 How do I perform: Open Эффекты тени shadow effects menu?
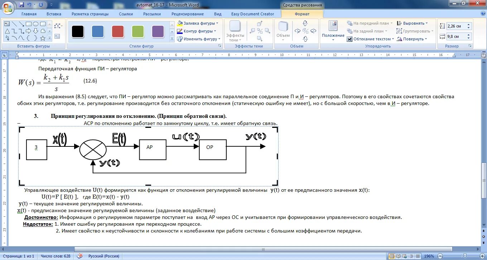pos(235,31)
